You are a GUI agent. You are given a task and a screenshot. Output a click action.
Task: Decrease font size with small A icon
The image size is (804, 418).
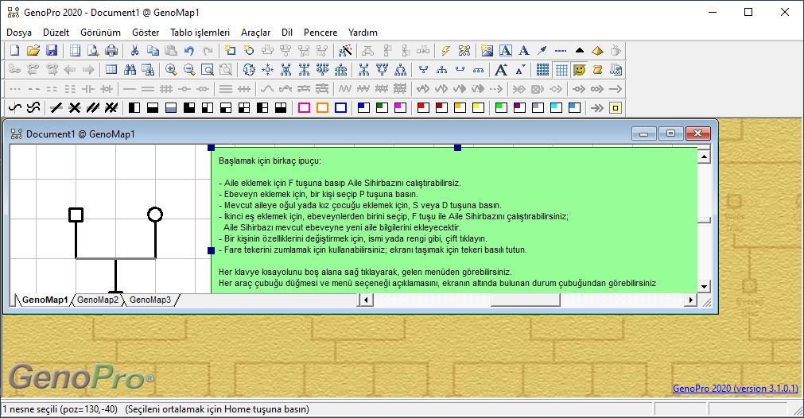[x=520, y=70]
